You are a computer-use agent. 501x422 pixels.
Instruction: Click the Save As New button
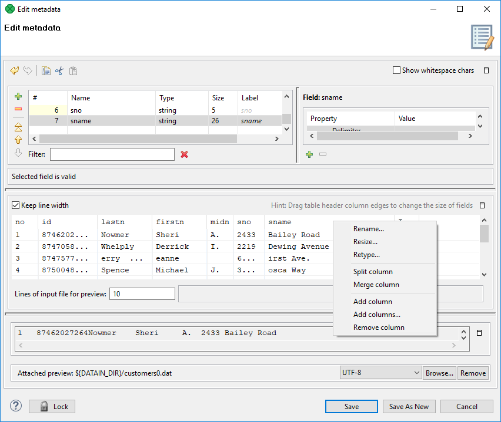(x=409, y=406)
